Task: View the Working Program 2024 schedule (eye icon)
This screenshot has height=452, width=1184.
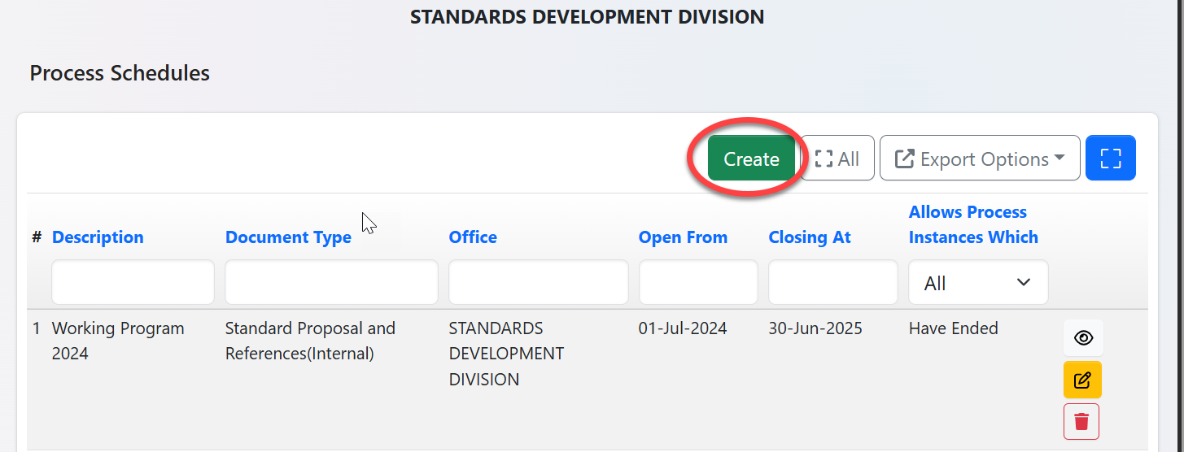Action: point(1083,338)
